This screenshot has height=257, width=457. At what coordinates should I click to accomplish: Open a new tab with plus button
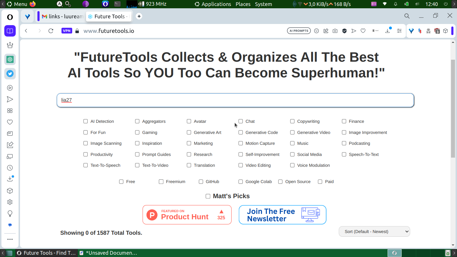pyautogui.click(x=139, y=16)
